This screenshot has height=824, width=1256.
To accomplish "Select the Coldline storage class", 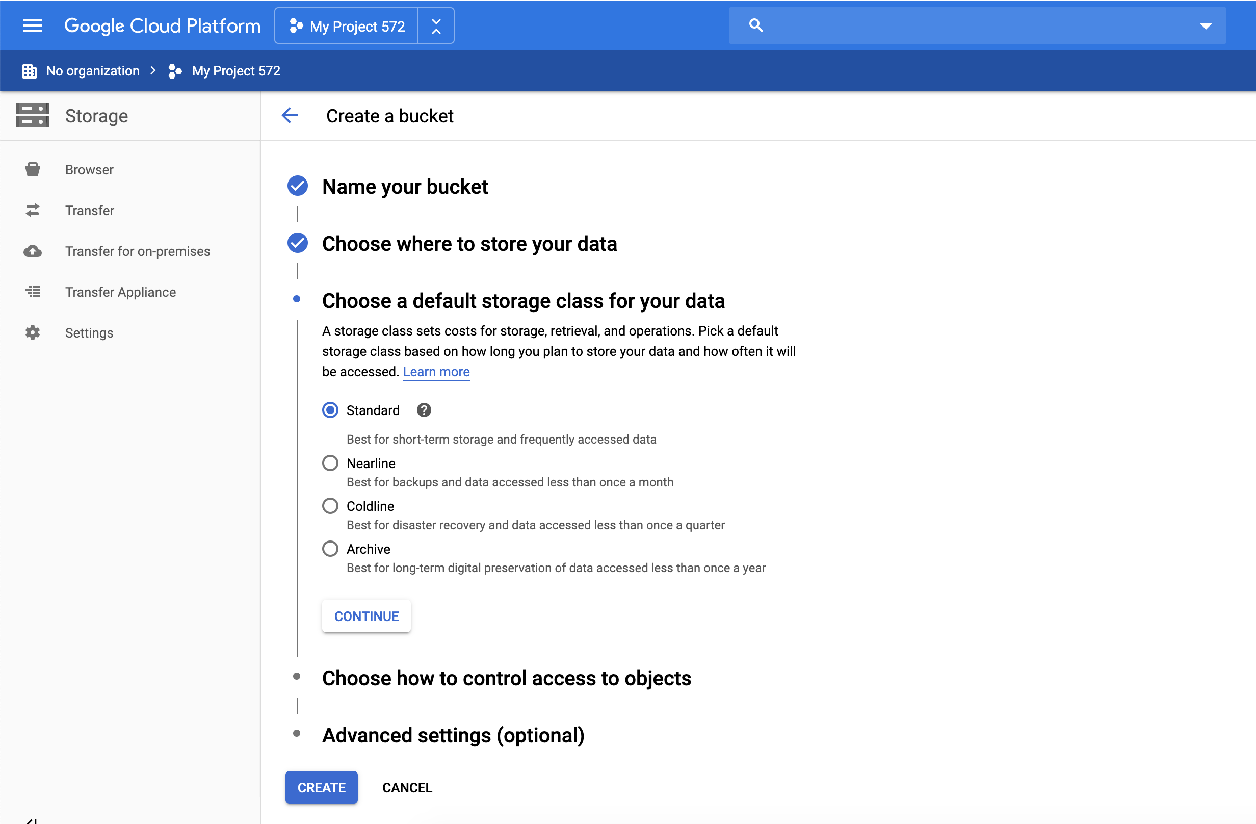I will [x=330, y=506].
